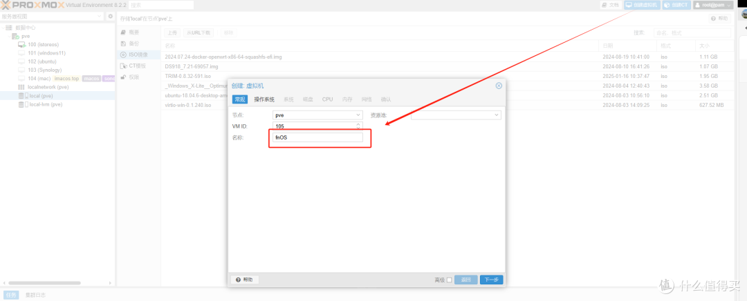
Task: Select the 常规 tab in wizard
Action: click(x=239, y=99)
